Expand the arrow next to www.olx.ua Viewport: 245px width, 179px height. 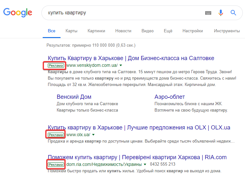(x=93, y=135)
